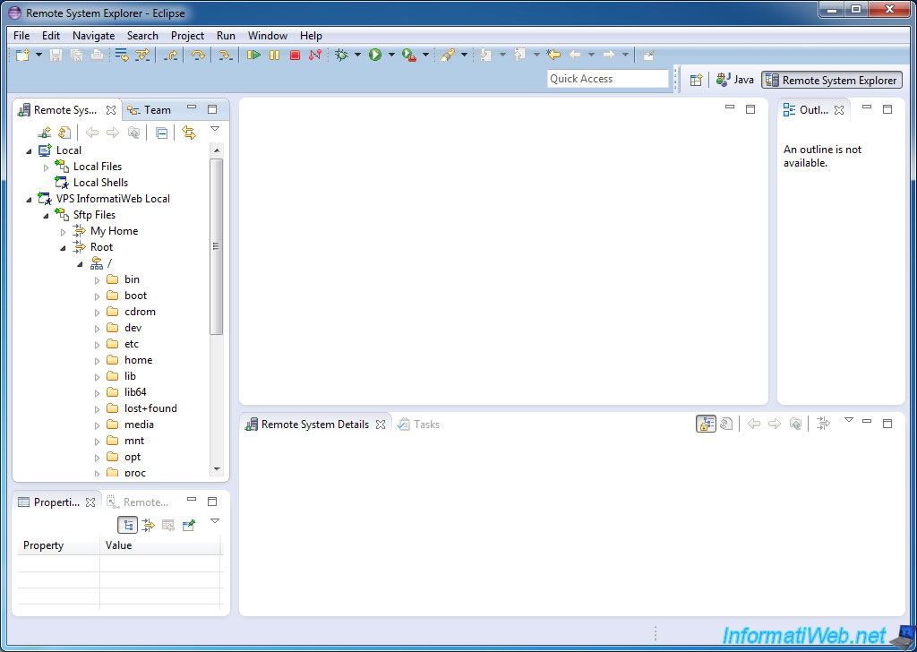The height and width of the screenshot is (652, 917).
Task: Expand the My Home filter
Action: [64, 232]
